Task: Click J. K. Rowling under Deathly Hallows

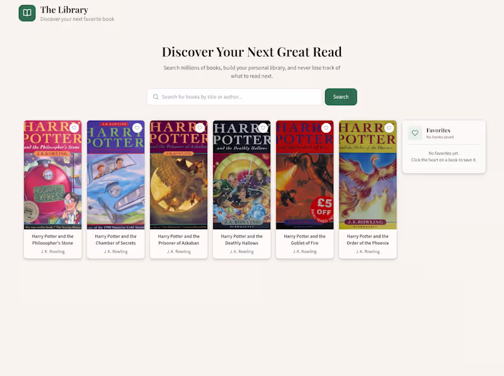Action: click(x=242, y=252)
